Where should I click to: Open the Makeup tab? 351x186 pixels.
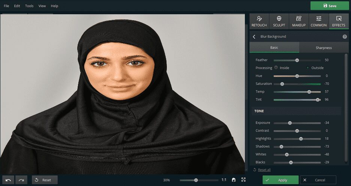tap(298, 21)
